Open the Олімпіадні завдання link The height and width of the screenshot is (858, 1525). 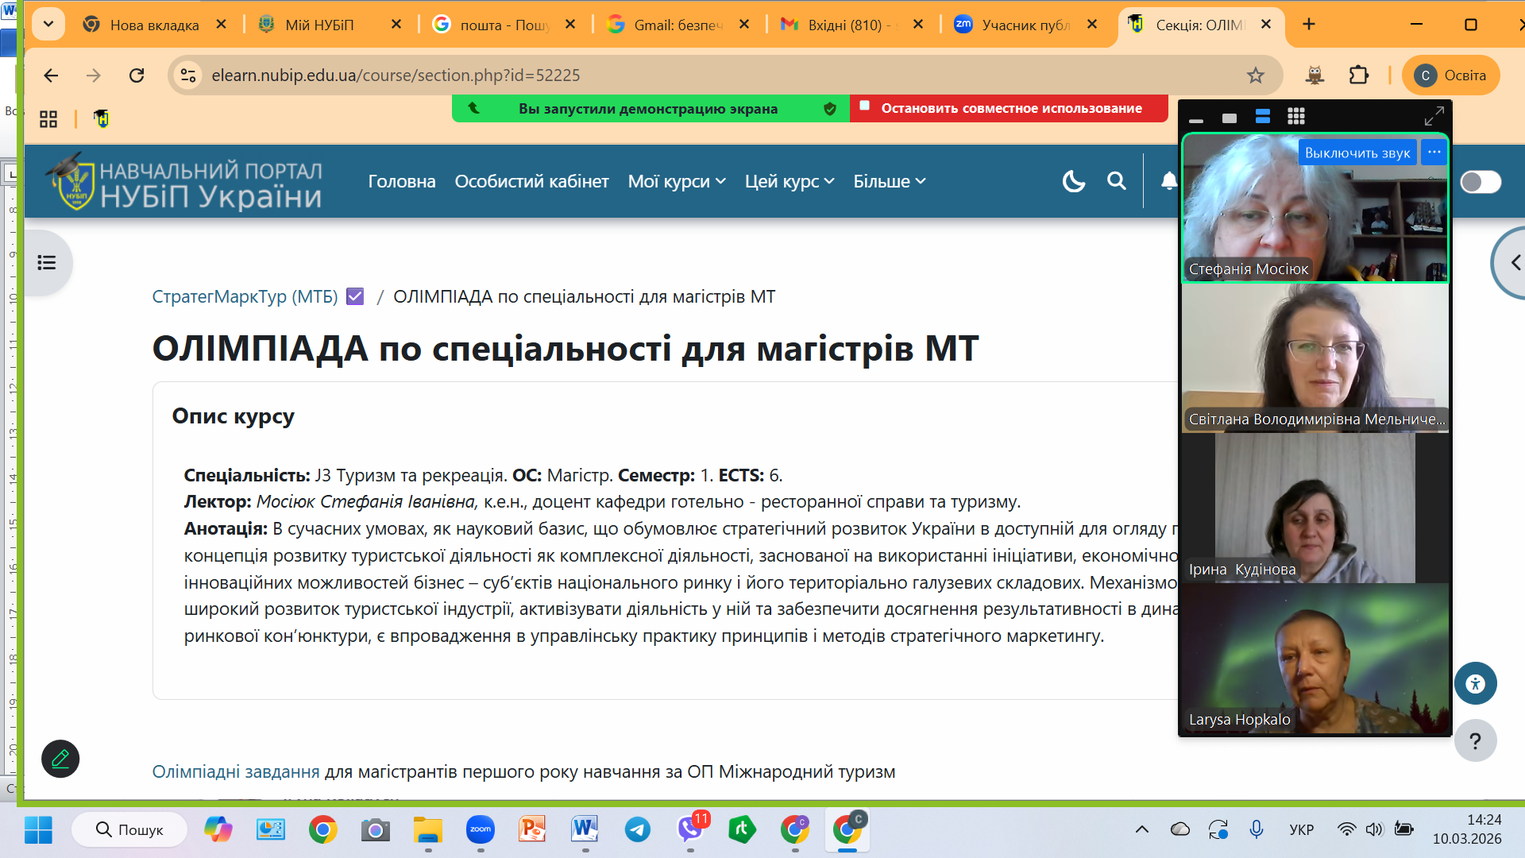tap(235, 771)
